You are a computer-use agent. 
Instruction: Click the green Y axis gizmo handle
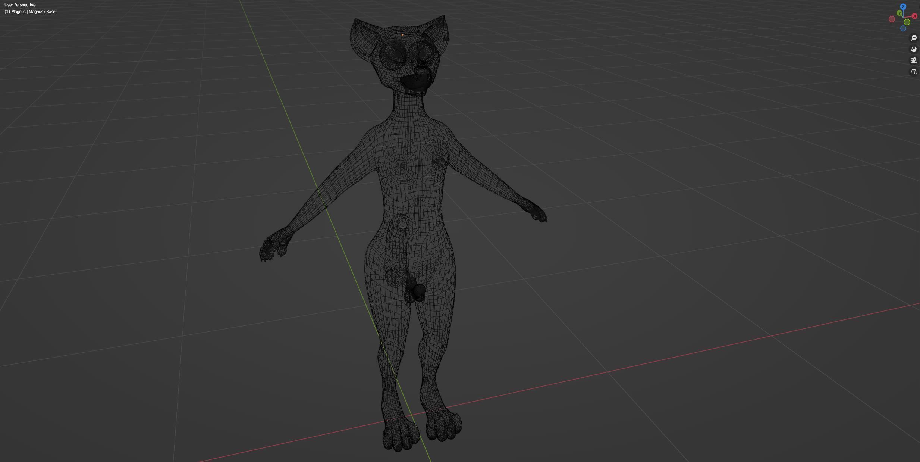tap(900, 13)
